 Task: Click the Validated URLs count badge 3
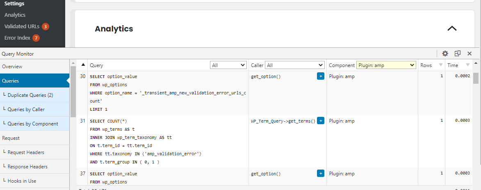coord(46,26)
